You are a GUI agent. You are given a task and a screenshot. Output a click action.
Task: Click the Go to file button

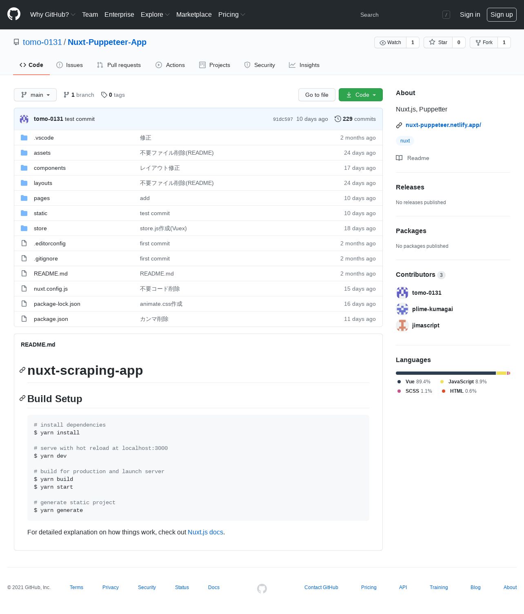(x=317, y=95)
